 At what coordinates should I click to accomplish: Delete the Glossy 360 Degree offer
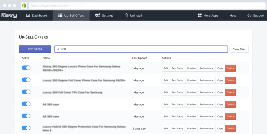(230, 68)
